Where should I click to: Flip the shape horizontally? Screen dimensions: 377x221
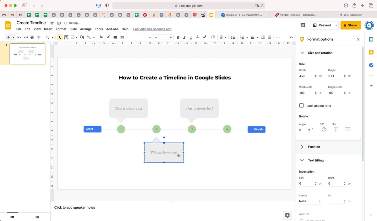[336, 129]
